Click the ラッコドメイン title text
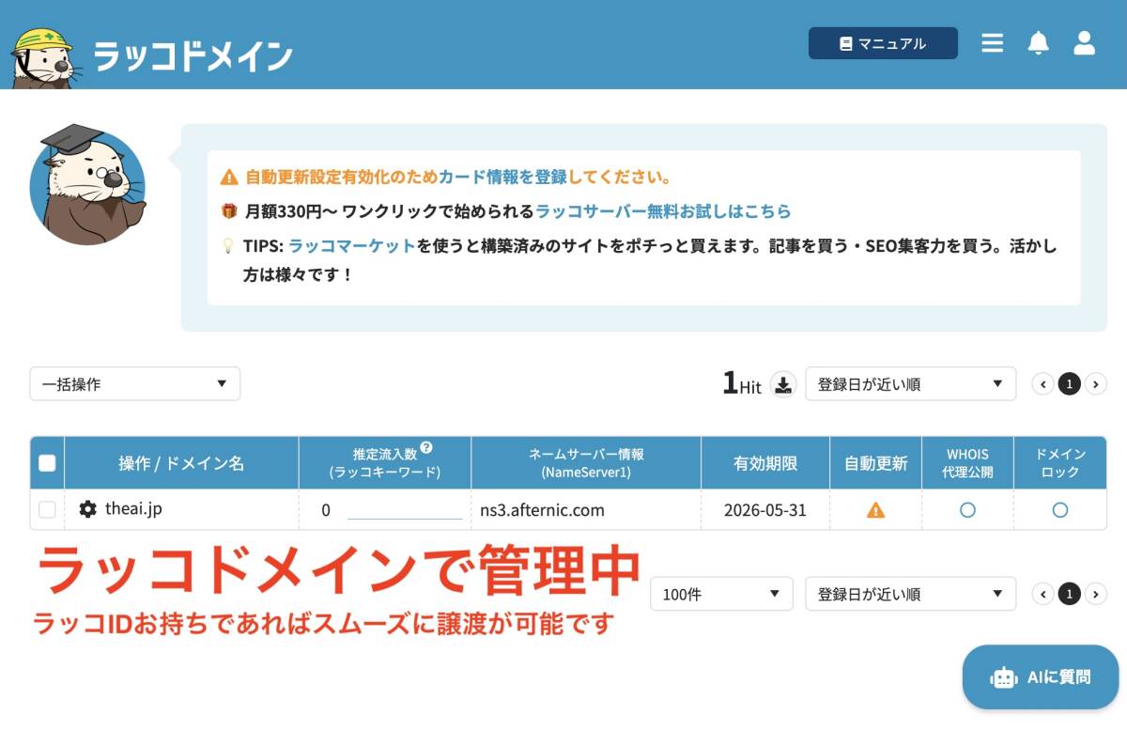Image resolution: width=1127 pixels, height=730 pixels. point(193,56)
